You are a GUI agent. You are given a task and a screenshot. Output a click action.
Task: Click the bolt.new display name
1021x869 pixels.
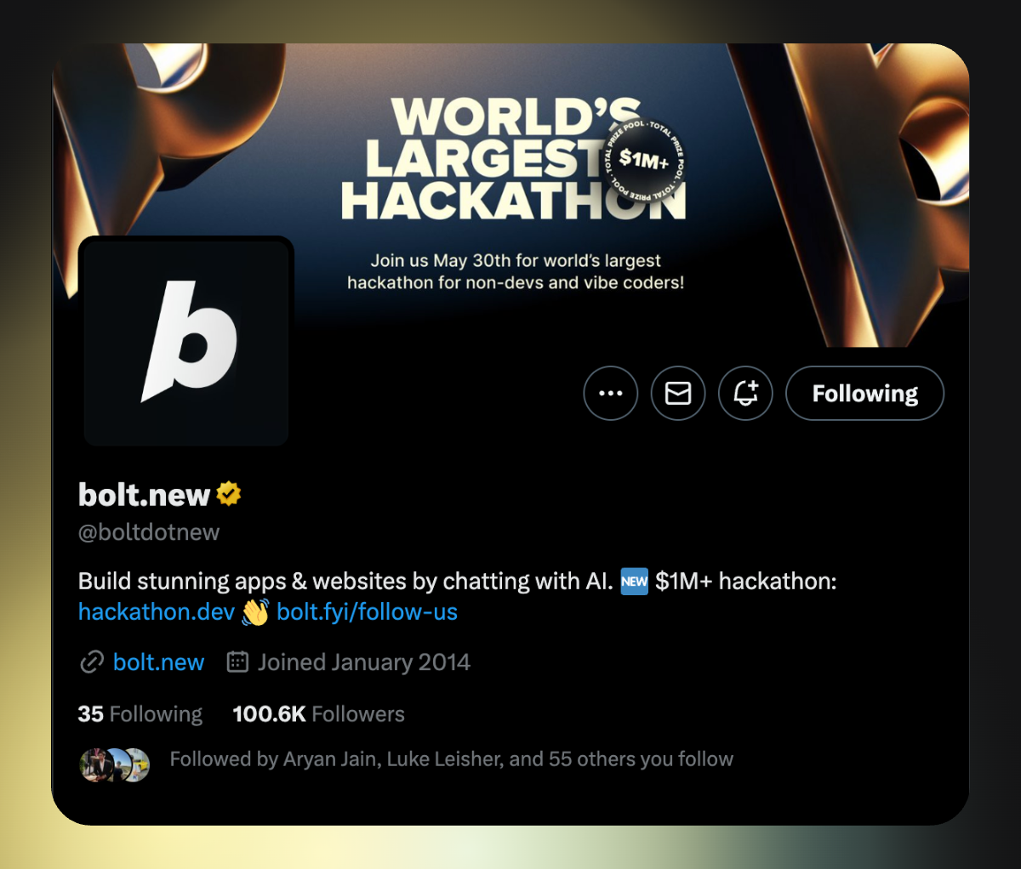(144, 494)
